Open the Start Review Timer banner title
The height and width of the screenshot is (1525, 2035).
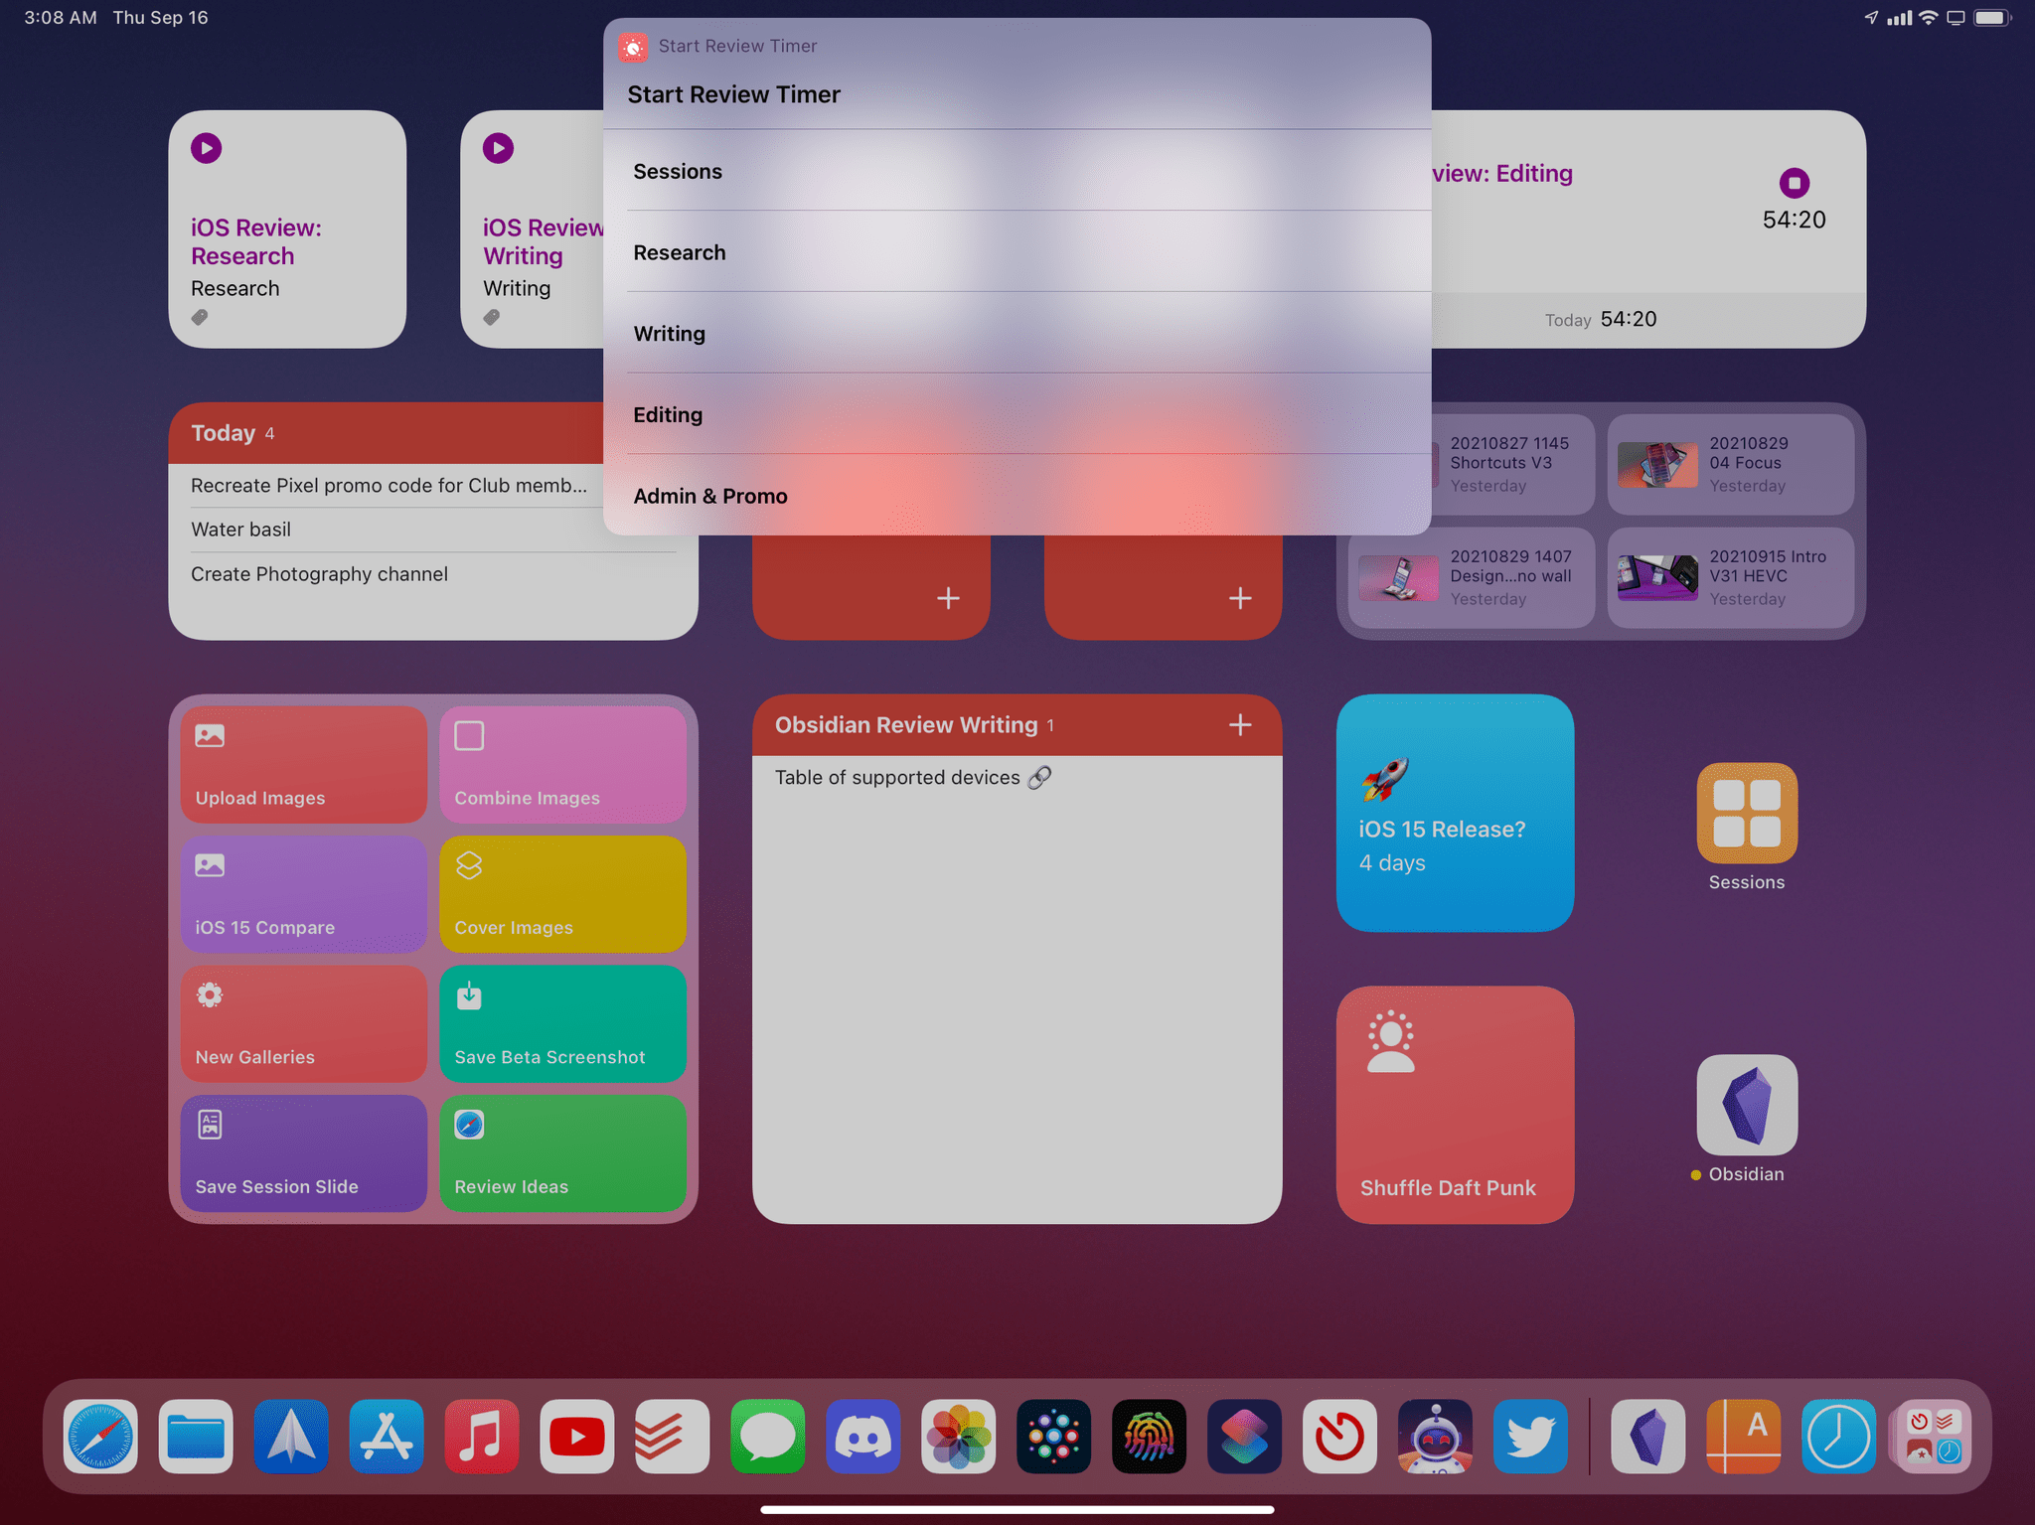tap(737, 46)
